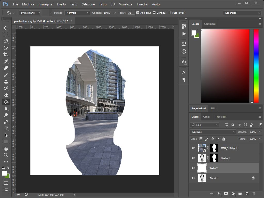
Task: Select the Crop tool
Action: click(6, 55)
